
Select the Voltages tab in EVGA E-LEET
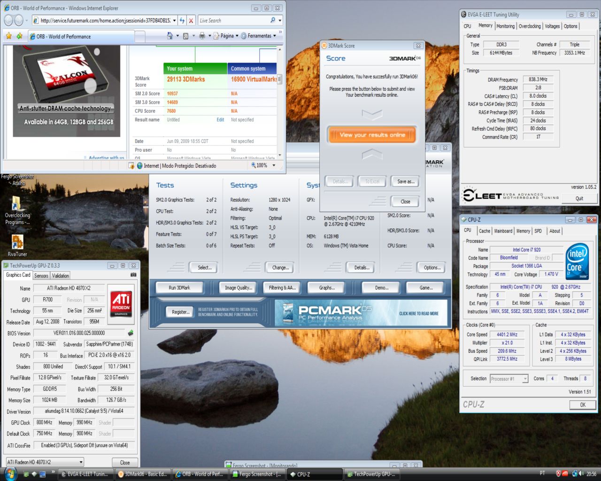click(552, 26)
